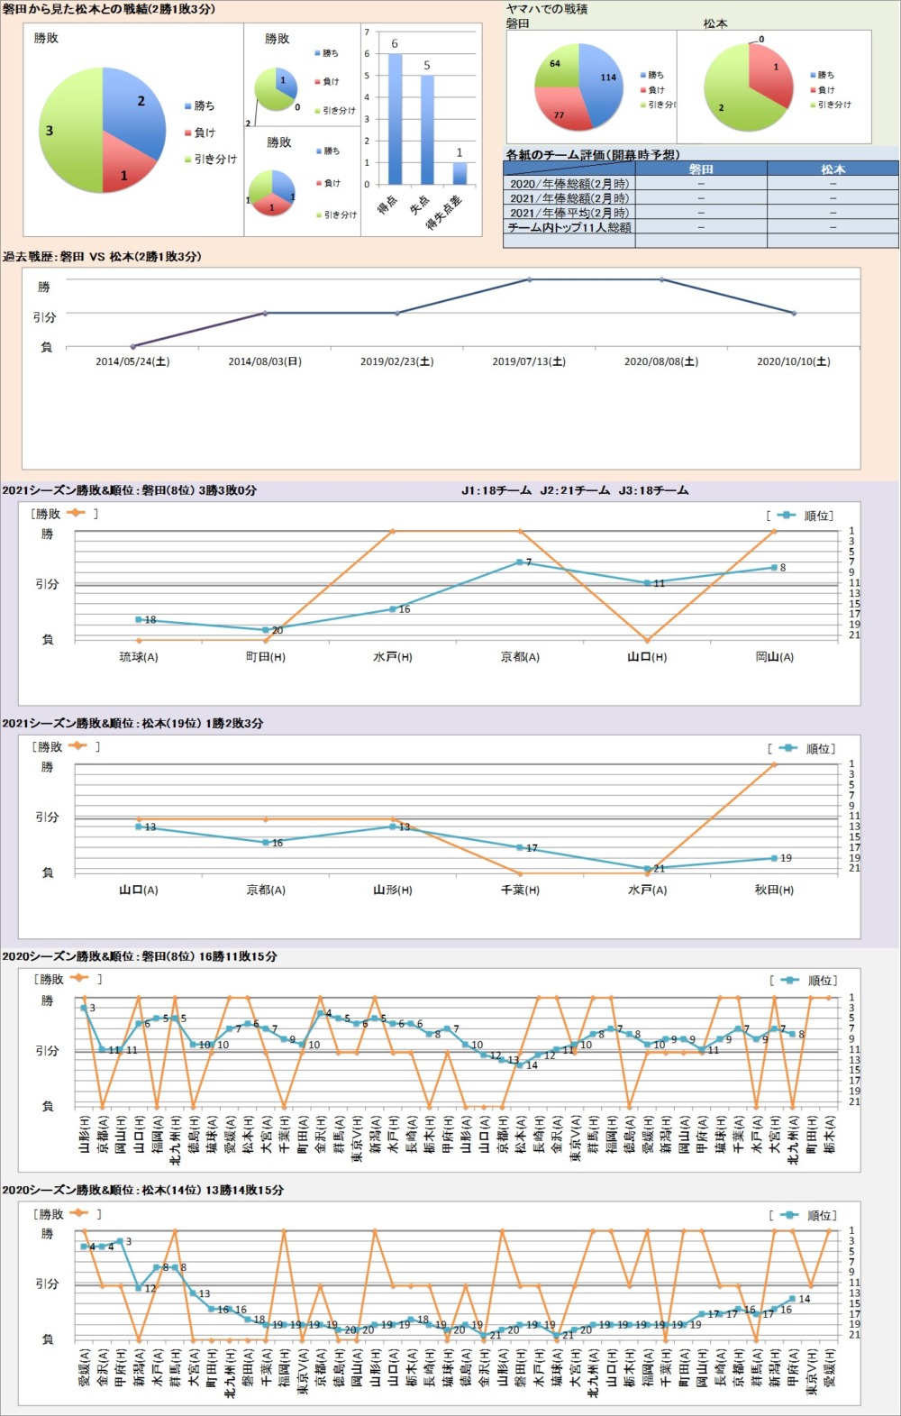Click the 勝ち legend swatch beside the large pie
This screenshot has height=1416, width=901.
click(x=187, y=106)
